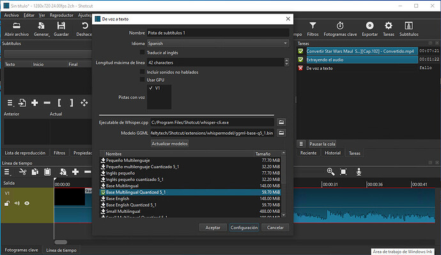
Task: Increase Longitud máxima de línea stepper
Action: tap(286, 61)
